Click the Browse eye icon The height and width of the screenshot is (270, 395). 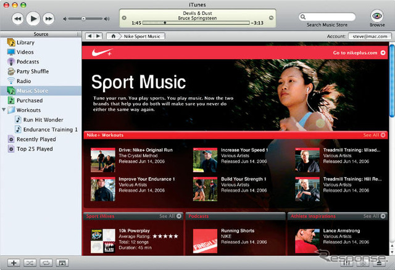click(x=377, y=16)
